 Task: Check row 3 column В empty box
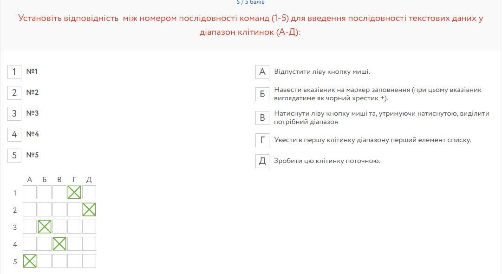point(59,227)
